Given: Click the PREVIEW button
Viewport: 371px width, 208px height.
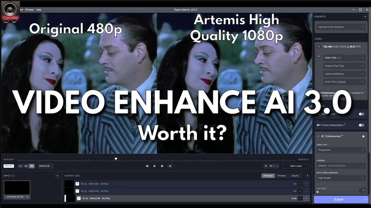Looking at the screenshot, I should [x=9, y=166].
